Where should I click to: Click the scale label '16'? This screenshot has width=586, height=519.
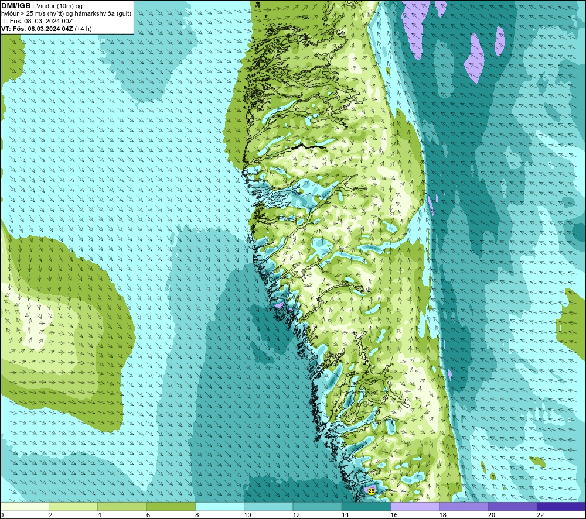(x=394, y=515)
